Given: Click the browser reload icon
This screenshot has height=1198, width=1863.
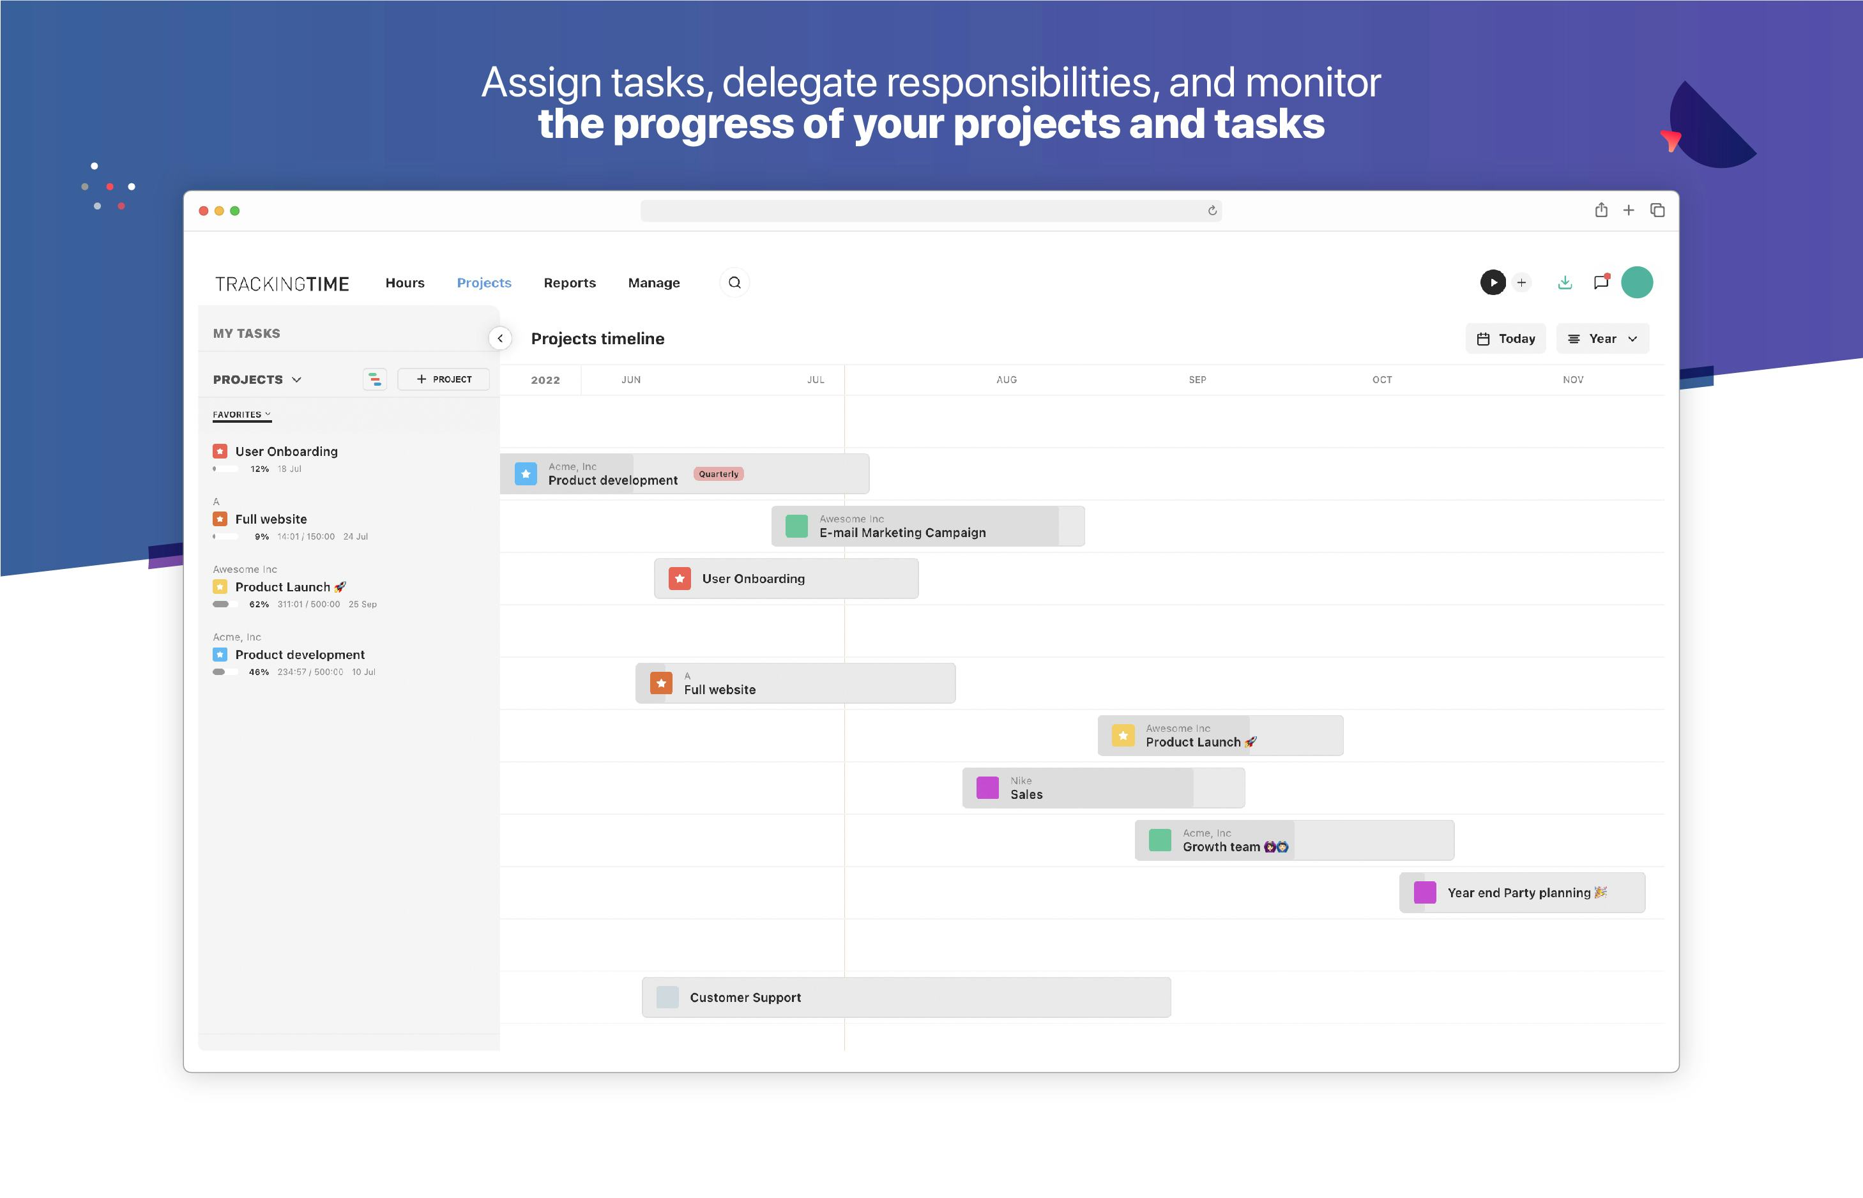Looking at the screenshot, I should [x=1212, y=211].
